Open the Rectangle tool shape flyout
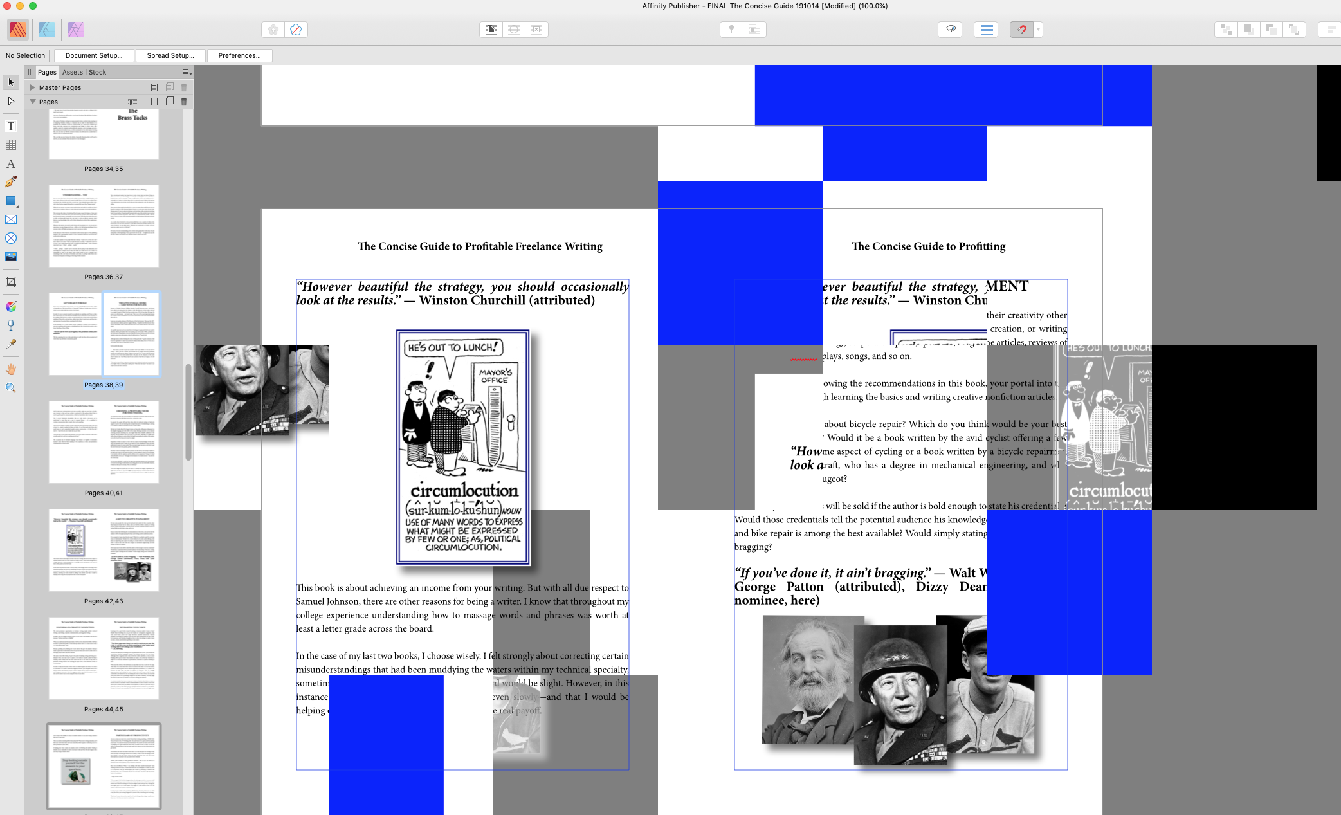 click(x=17, y=206)
